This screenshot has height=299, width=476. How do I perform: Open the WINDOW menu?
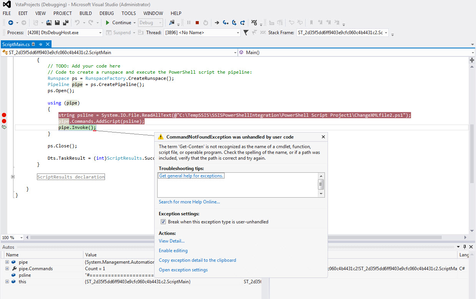(153, 13)
